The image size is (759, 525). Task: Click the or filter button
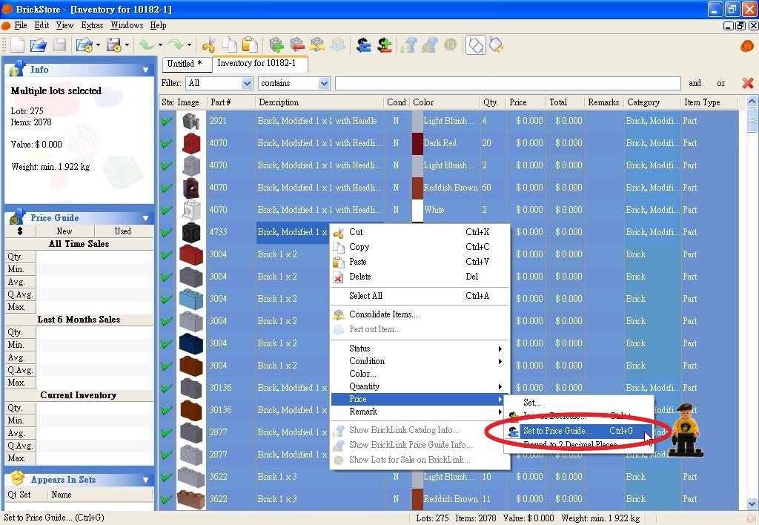tap(720, 83)
